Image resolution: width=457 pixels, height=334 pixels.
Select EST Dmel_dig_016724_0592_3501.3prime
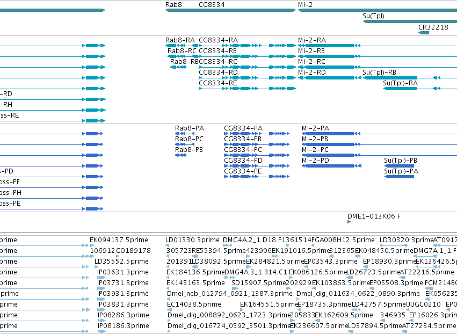pyautogui.click(x=229, y=326)
